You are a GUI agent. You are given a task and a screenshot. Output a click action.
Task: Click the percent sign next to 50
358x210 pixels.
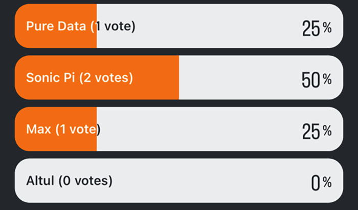[327, 79]
